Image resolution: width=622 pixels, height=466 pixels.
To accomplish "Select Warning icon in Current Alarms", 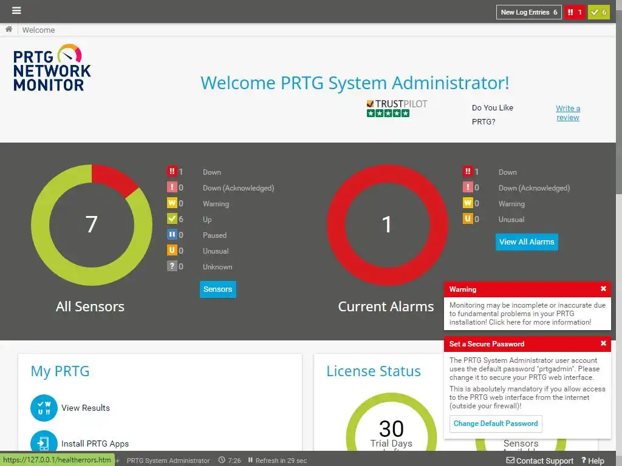I will (x=468, y=203).
